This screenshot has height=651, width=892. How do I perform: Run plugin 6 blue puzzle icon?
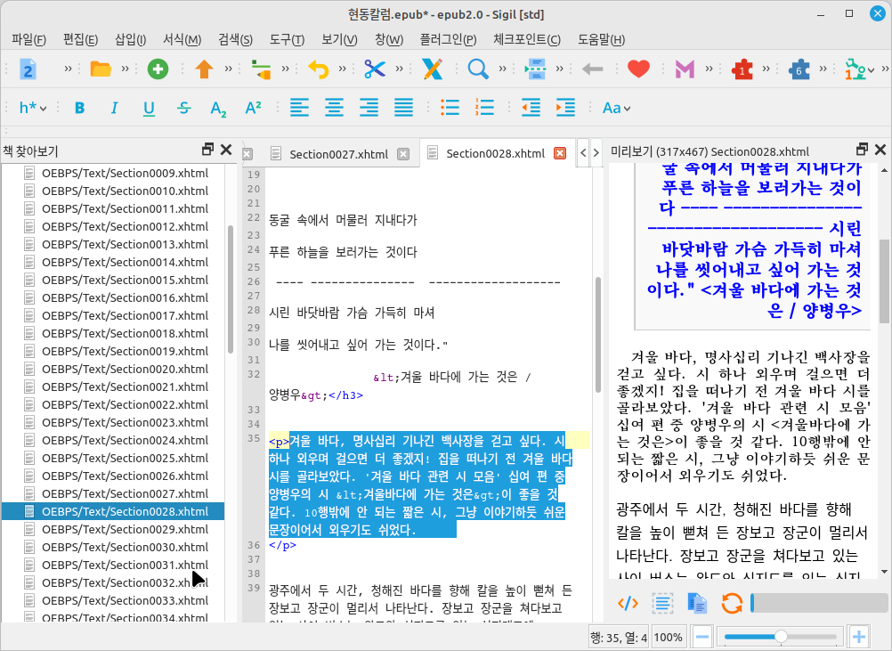[799, 69]
